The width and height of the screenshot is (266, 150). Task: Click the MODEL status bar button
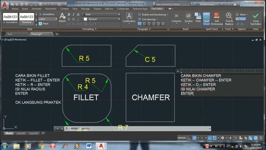(182, 138)
